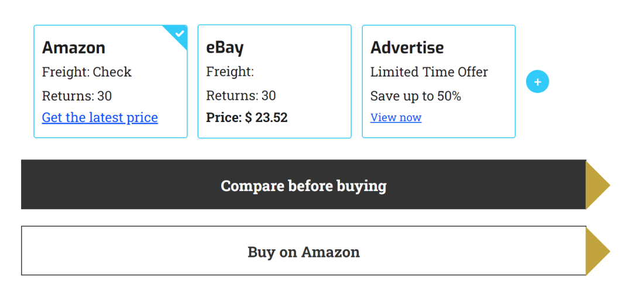Open the Get the latest price link
The width and height of the screenshot is (632, 306).
100,117
